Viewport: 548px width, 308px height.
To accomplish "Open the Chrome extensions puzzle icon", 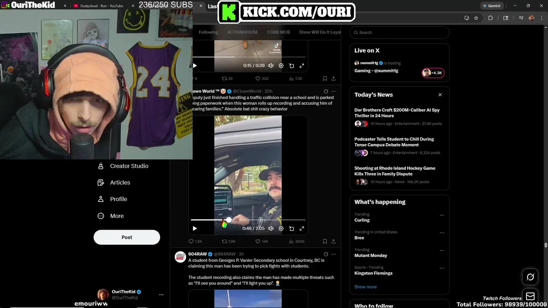I will tap(491, 18).
